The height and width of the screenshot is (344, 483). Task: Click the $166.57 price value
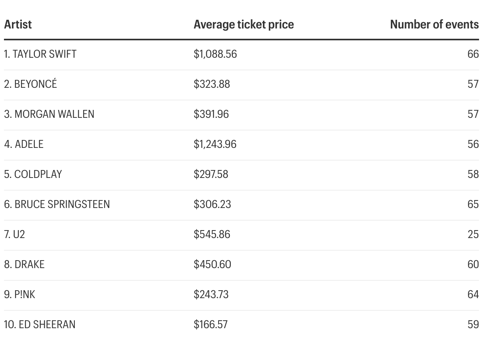coord(211,325)
